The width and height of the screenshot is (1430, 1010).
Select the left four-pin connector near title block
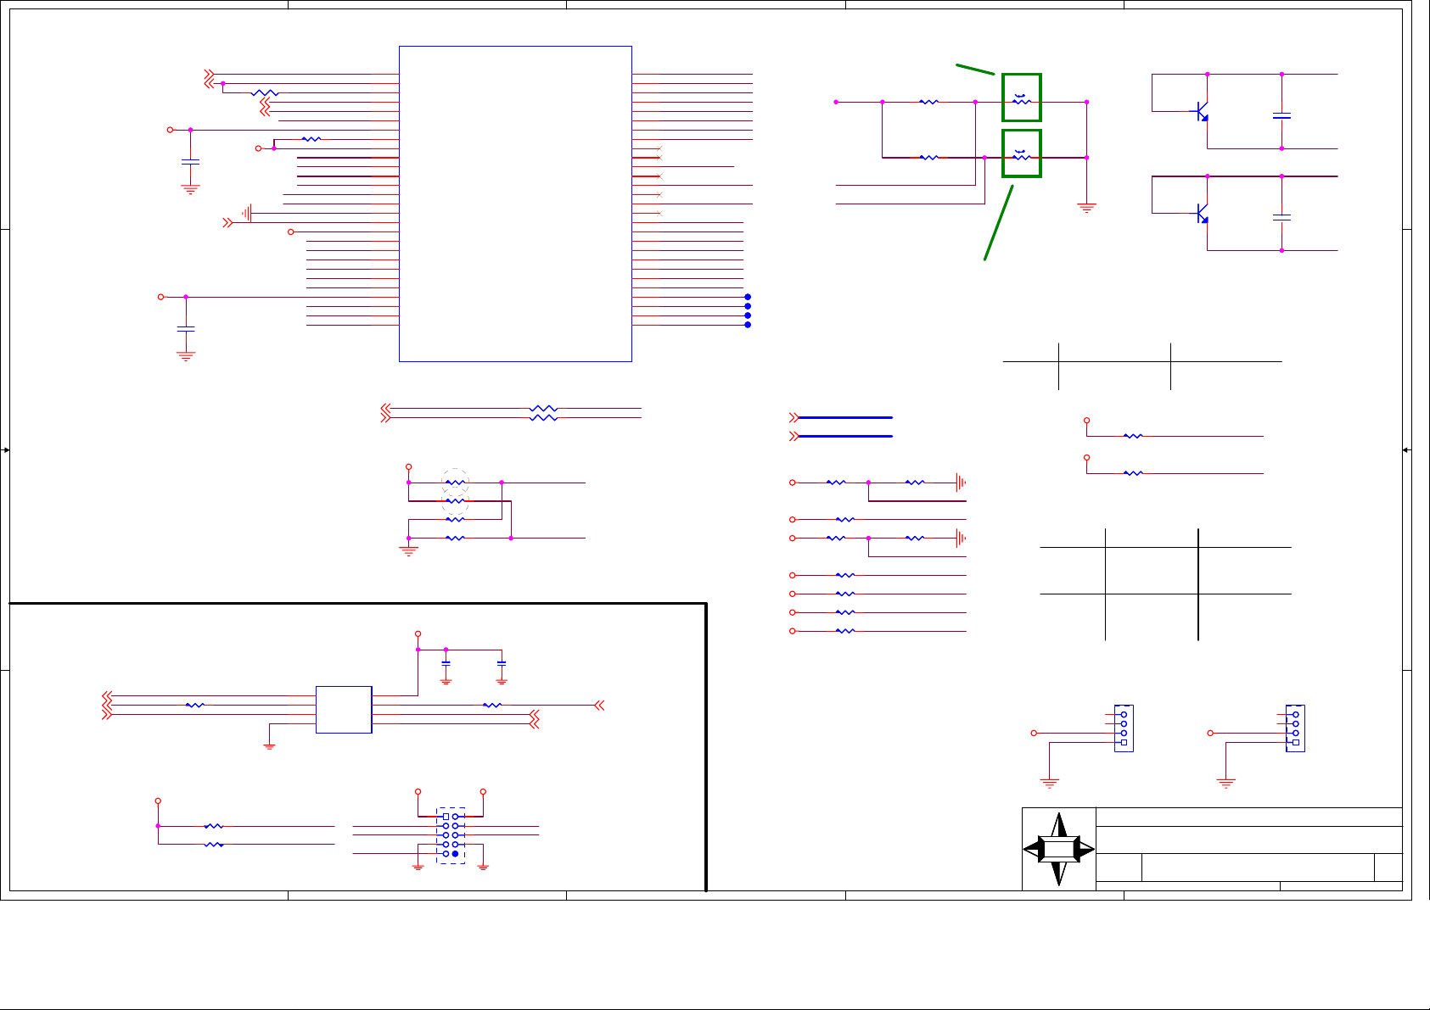1124,728
